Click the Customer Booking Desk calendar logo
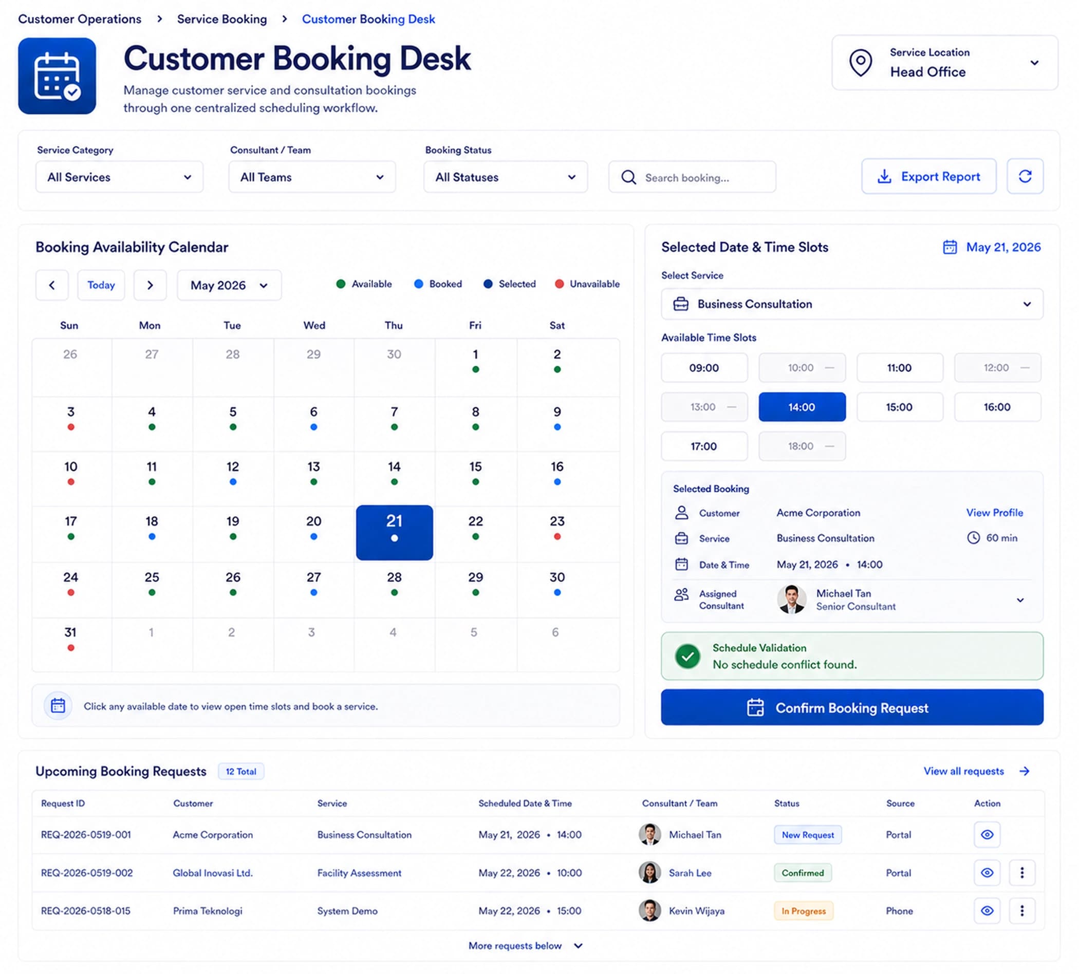Image resolution: width=1079 pixels, height=974 pixels. point(57,76)
